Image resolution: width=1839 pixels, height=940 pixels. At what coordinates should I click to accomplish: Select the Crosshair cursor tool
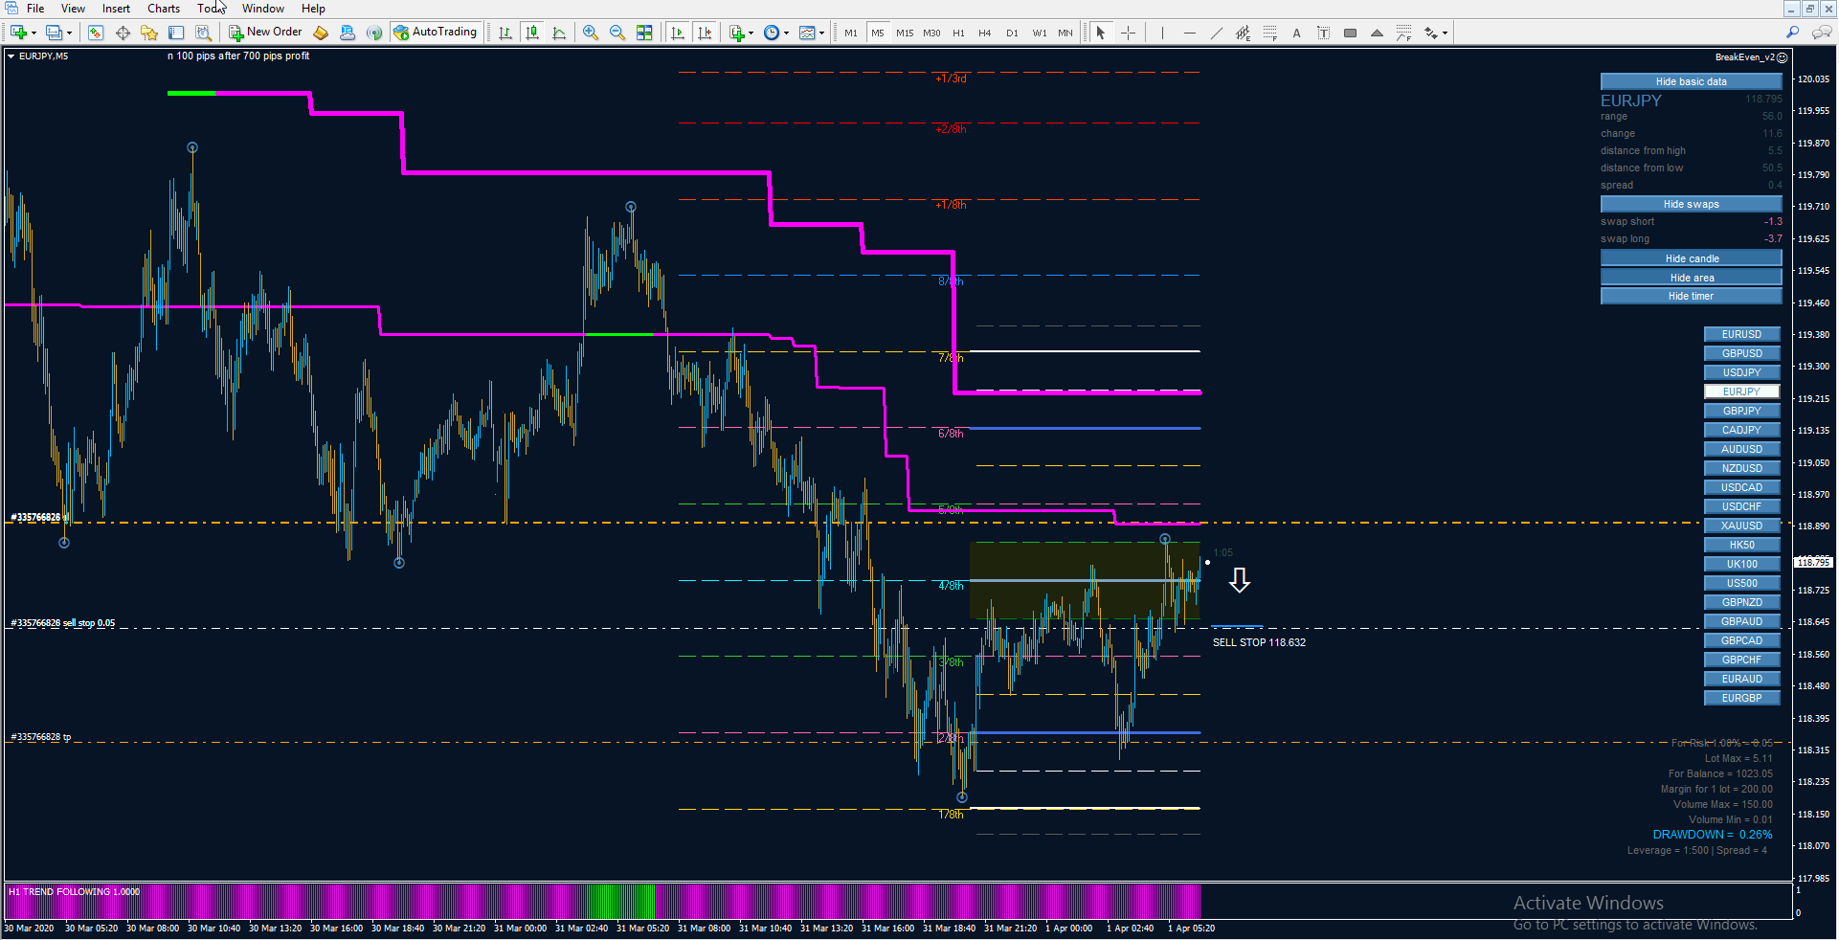[x=1128, y=33]
